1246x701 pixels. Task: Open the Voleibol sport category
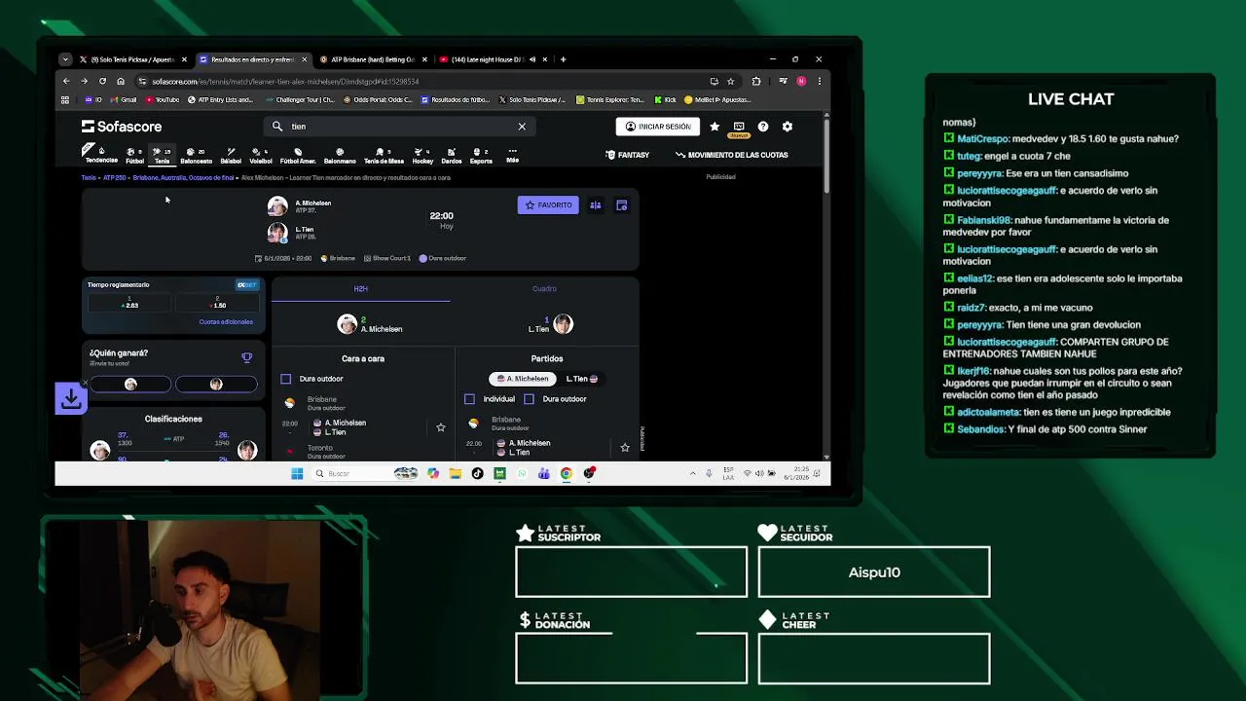point(260,156)
